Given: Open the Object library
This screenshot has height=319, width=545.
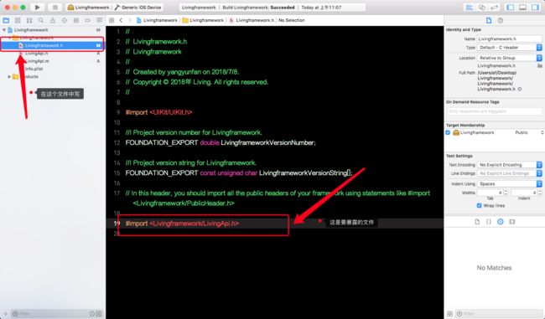Looking at the screenshot, I should pyautogui.click(x=501, y=222).
